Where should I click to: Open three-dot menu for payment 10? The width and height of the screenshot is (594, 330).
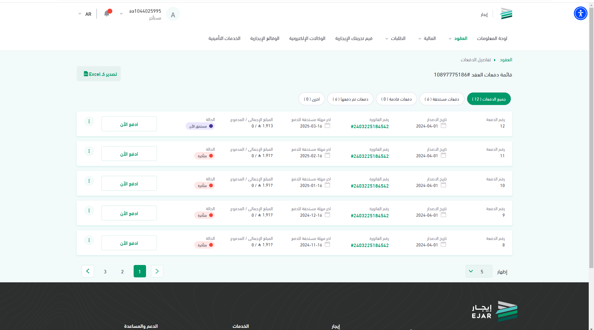pos(89,181)
